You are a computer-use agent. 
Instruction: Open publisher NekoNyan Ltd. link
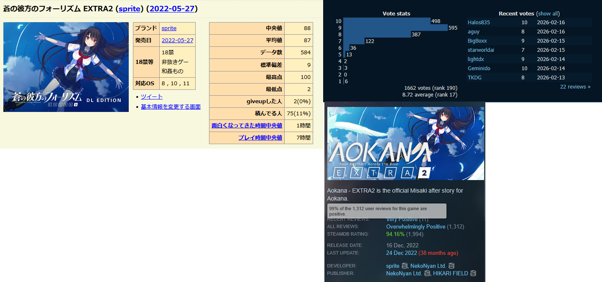coord(404,274)
